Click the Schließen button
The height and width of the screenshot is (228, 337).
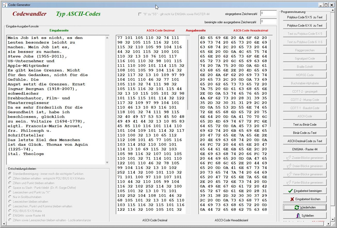point(305,215)
